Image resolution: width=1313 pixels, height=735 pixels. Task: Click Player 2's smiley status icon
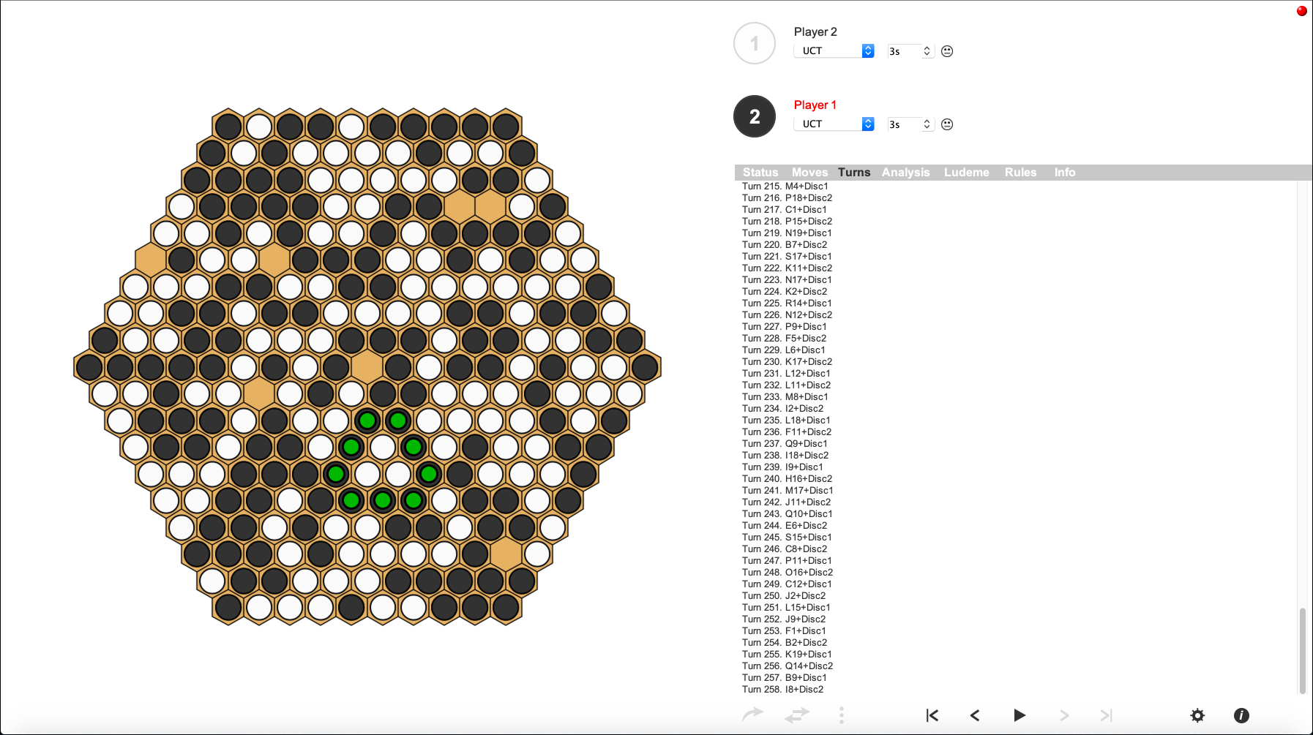point(946,51)
